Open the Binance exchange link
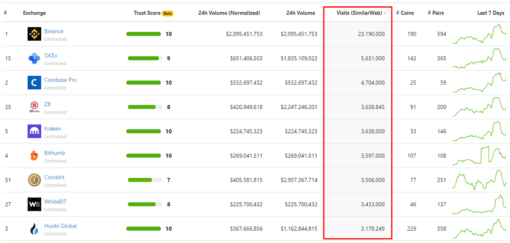Viewport: 510px width, 243px height. tap(54, 31)
